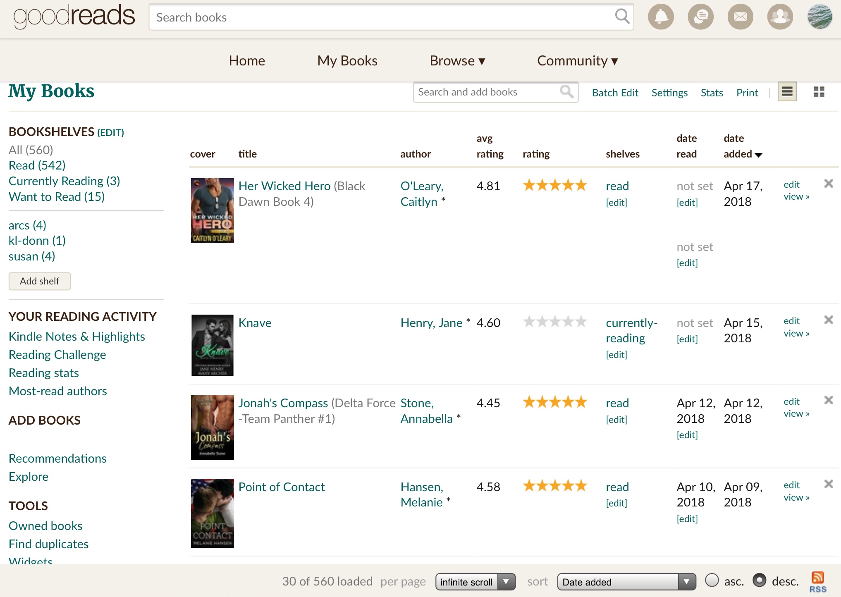The width and height of the screenshot is (841, 597).
Task: Switch to cover grid view
Action: click(x=819, y=92)
